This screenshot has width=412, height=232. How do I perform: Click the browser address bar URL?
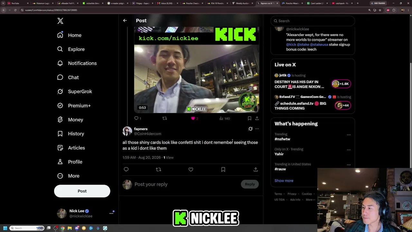pos(51,10)
